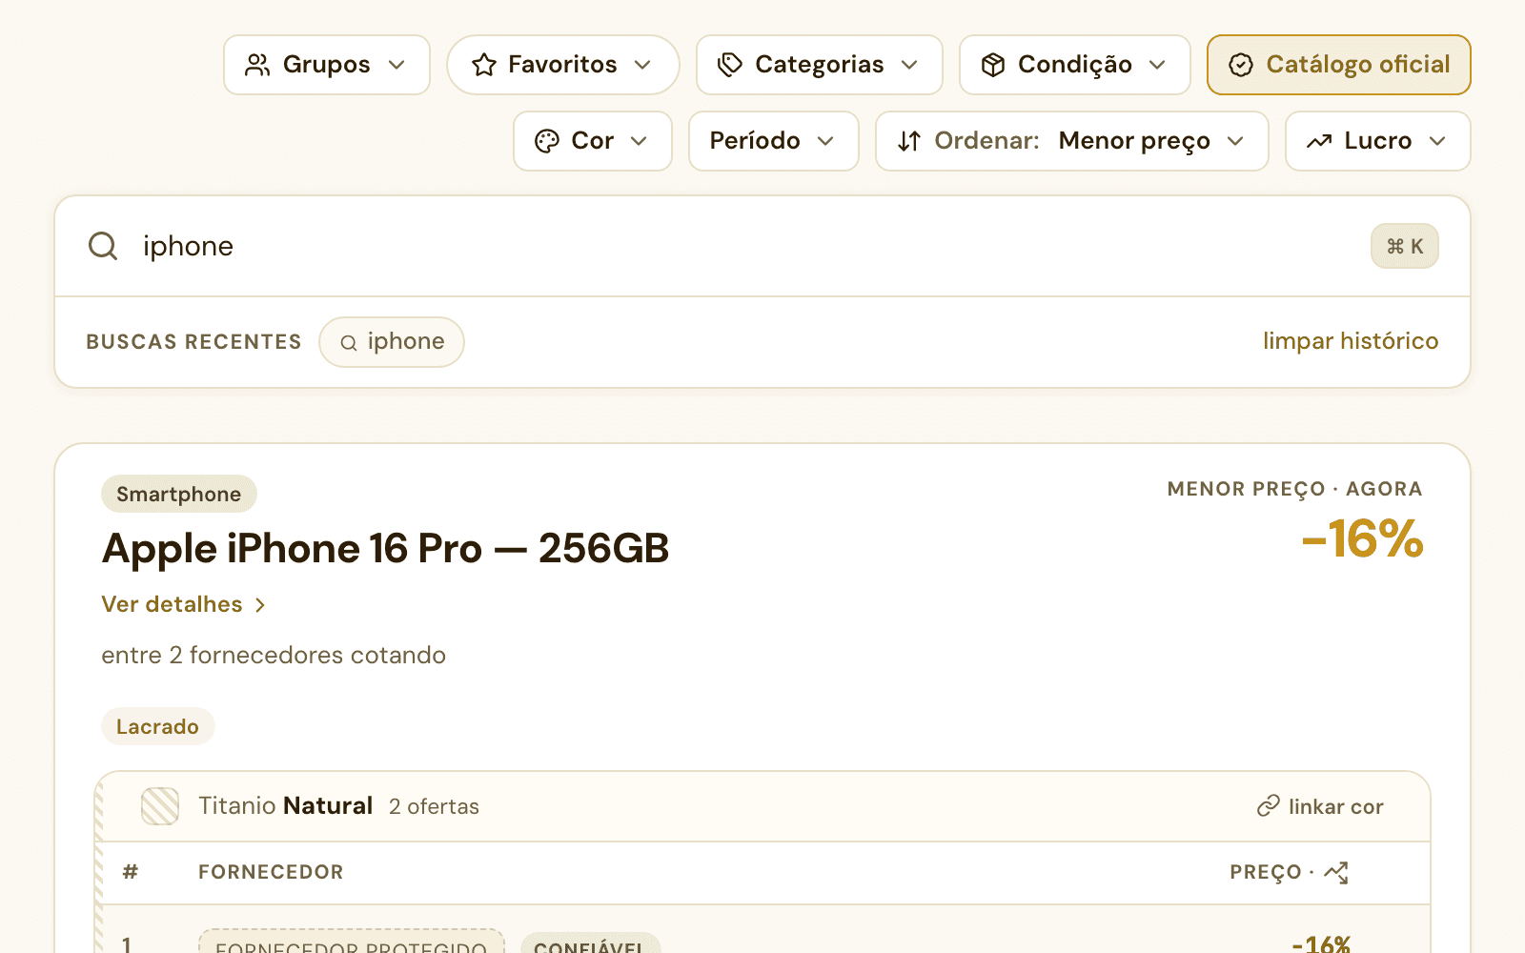Click limpar histórico link

click(x=1351, y=341)
